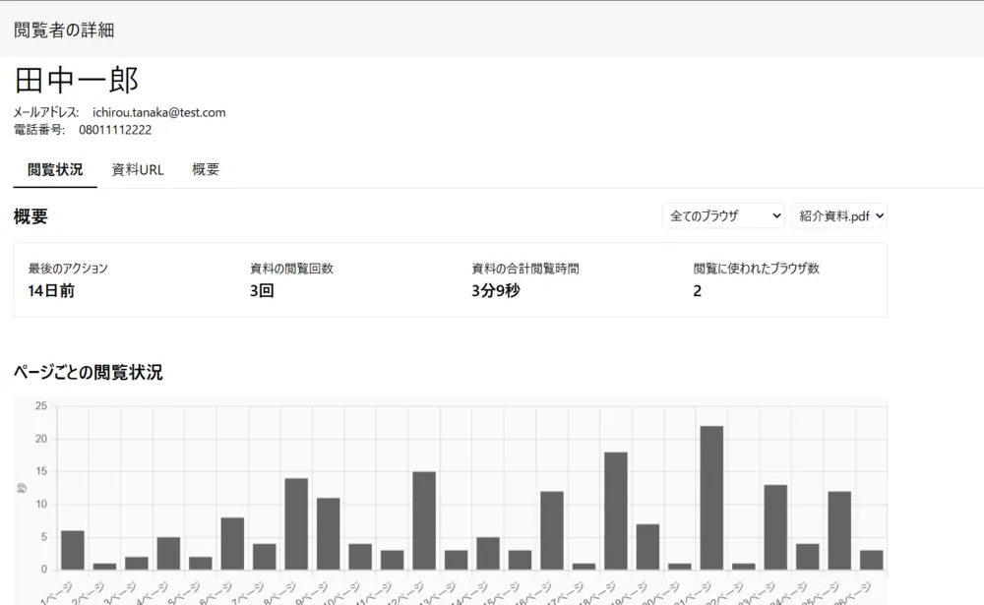Switch to the 概要 tab

(x=205, y=169)
